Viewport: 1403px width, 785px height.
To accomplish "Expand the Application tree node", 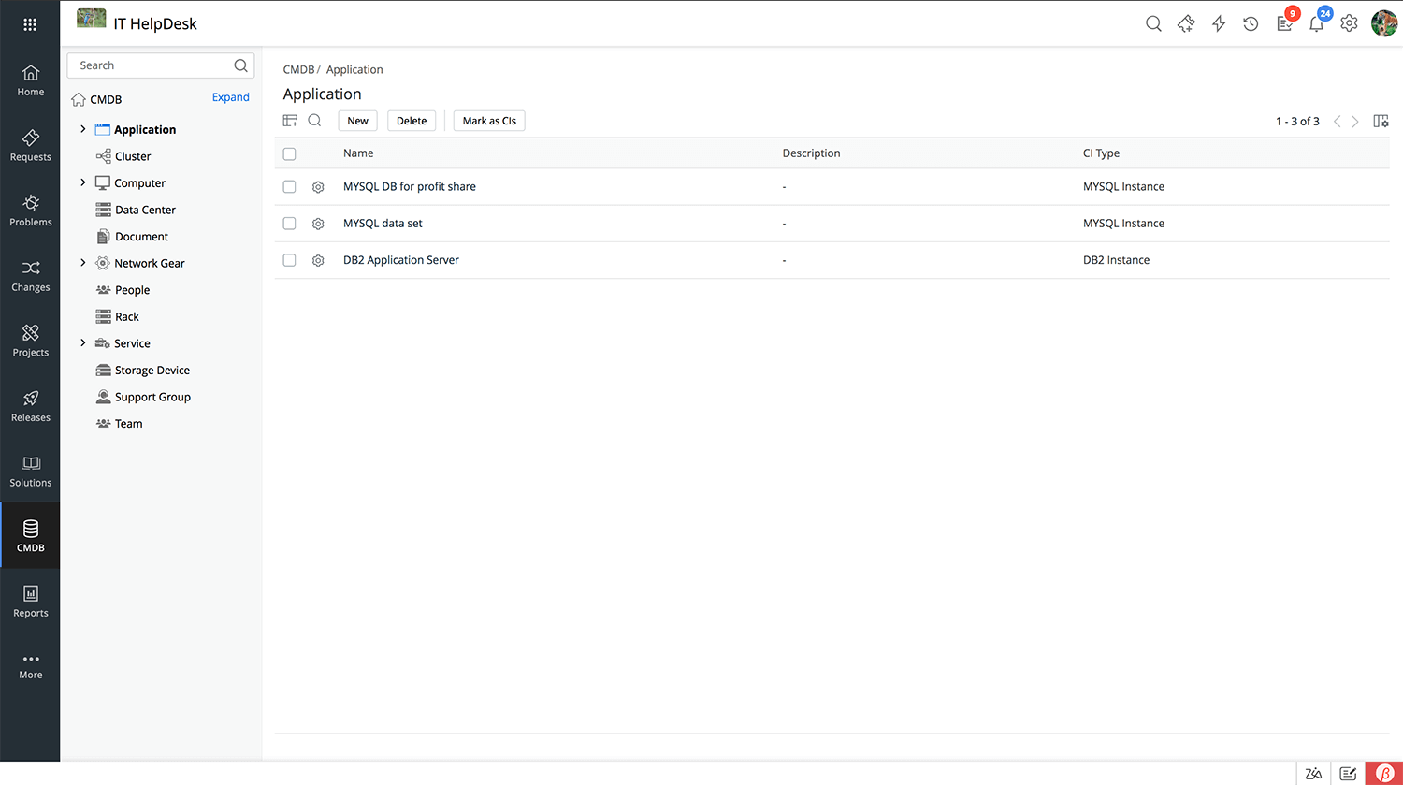I will coord(83,129).
